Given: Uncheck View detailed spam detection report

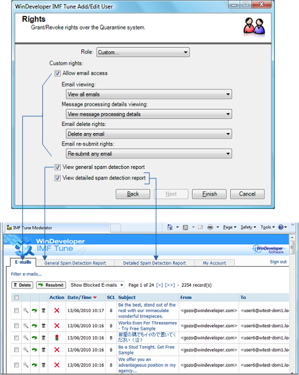Looking at the screenshot, I should point(58,178).
